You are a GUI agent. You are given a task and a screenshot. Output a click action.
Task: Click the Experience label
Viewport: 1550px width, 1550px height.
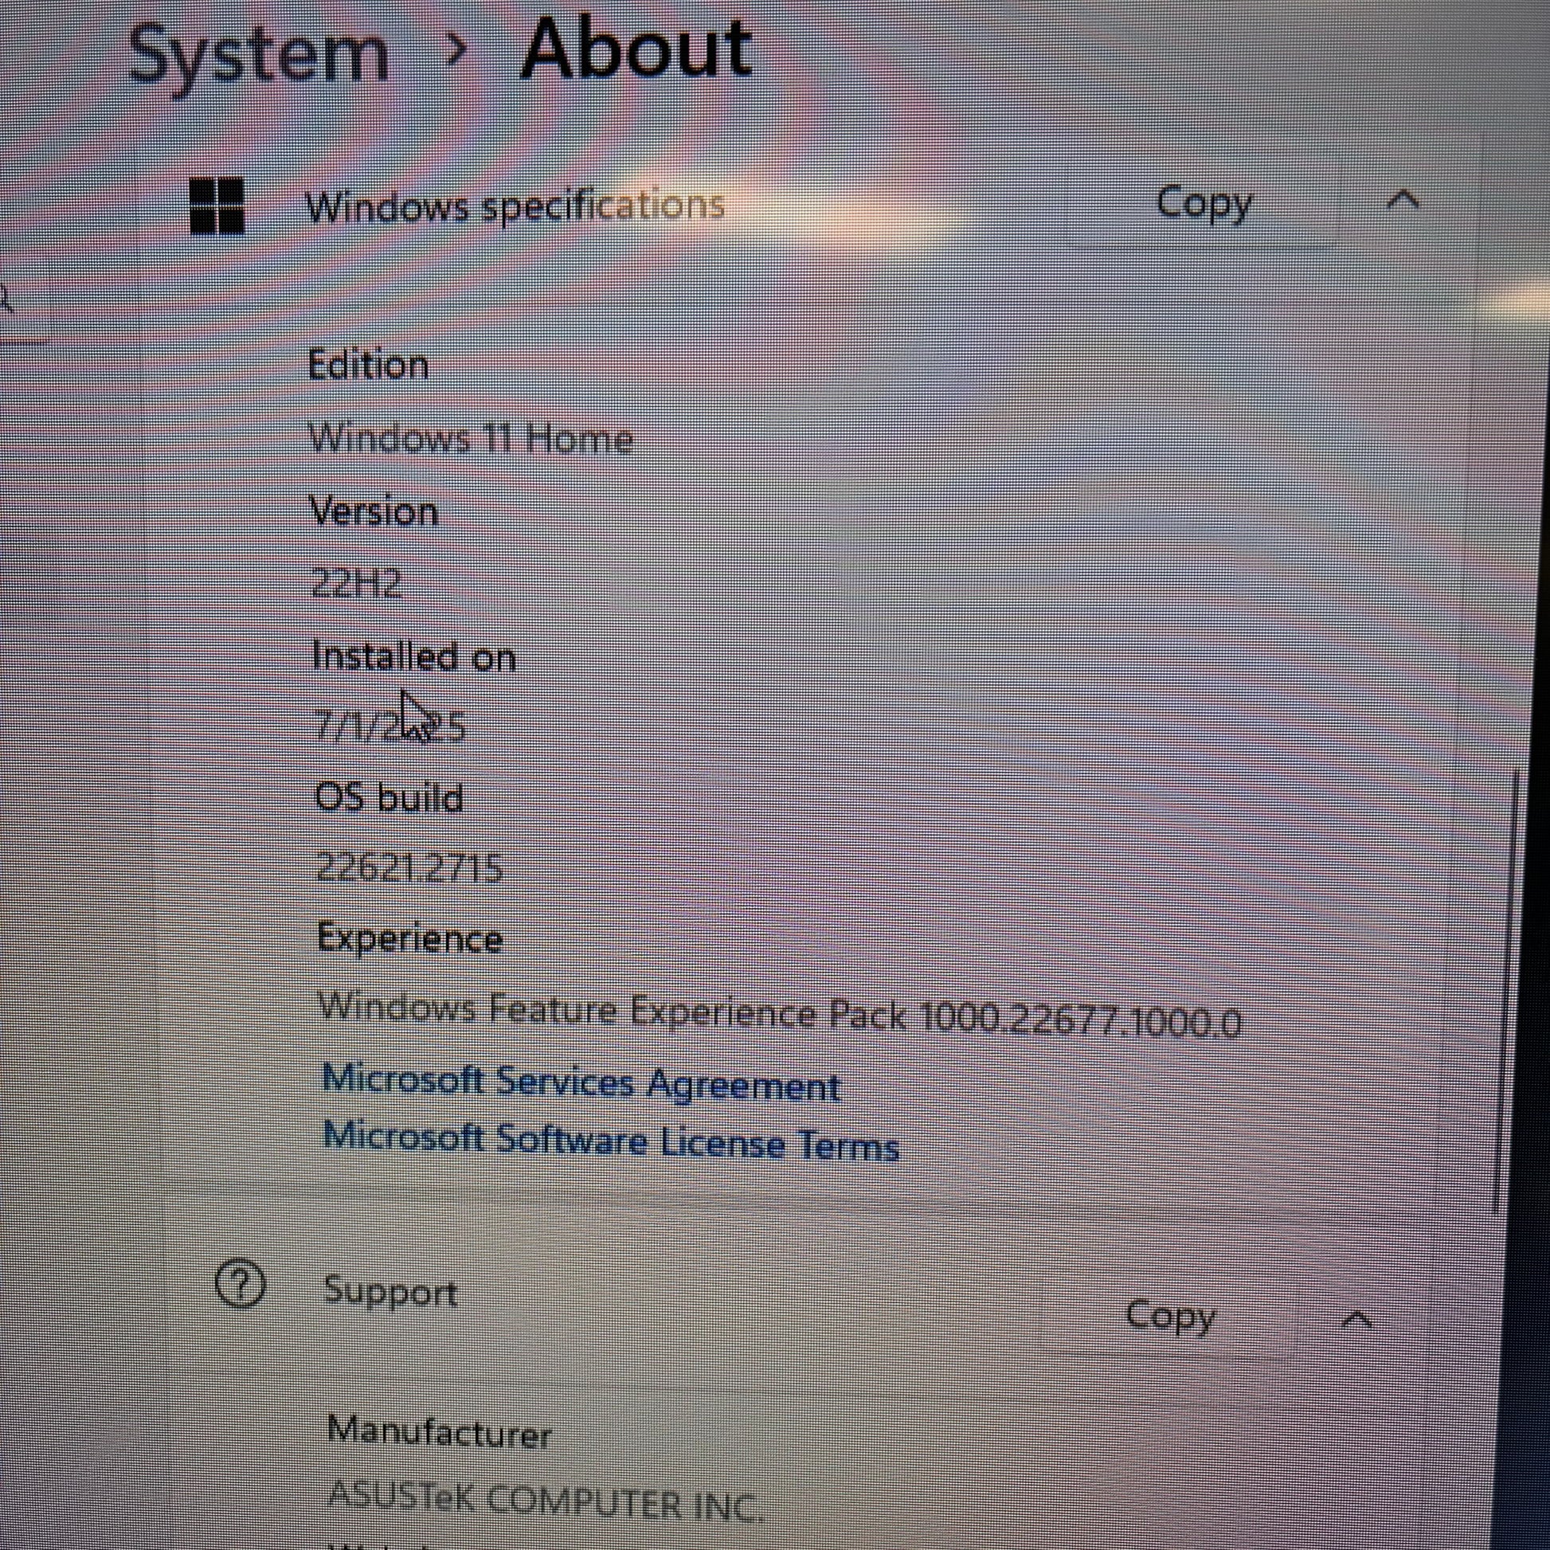410,937
